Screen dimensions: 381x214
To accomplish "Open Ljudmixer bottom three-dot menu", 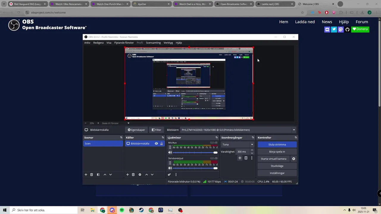I will coord(176,174).
